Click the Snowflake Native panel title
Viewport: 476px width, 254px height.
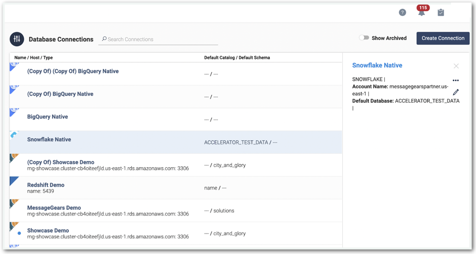pyautogui.click(x=377, y=65)
